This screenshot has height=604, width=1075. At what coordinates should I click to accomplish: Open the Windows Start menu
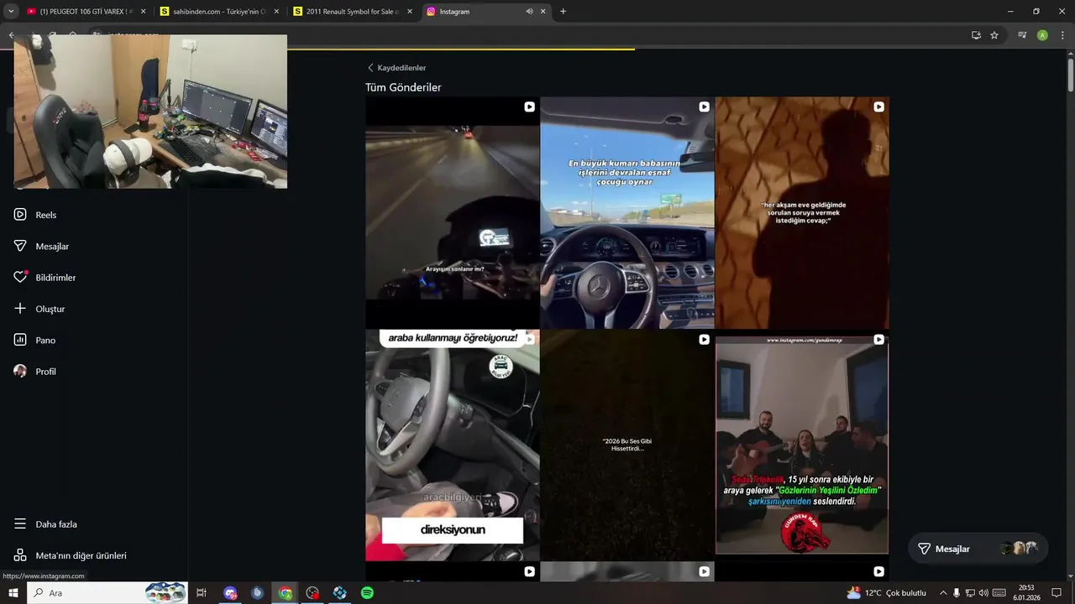(13, 593)
